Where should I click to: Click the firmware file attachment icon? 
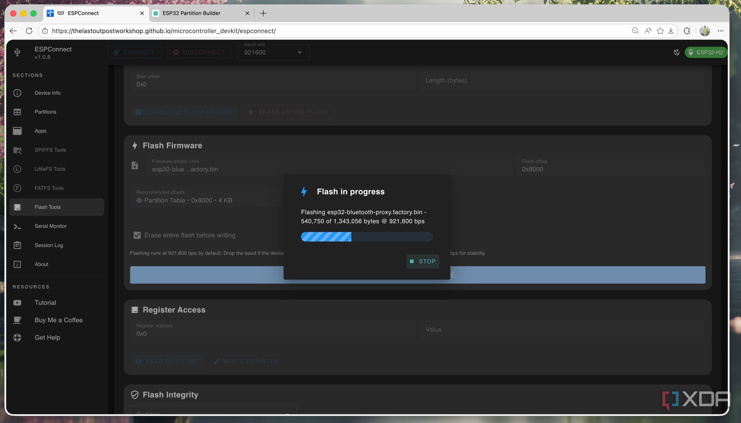coord(135,165)
